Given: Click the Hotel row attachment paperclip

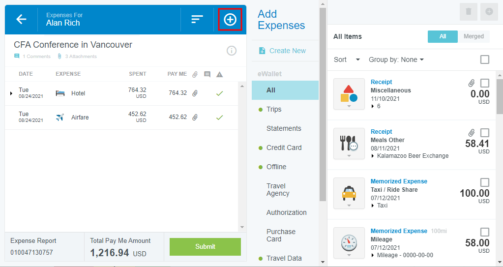Looking at the screenshot, I should tap(195, 93).
